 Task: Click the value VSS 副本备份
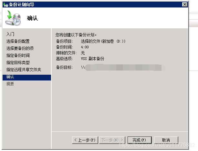tap(92, 59)
